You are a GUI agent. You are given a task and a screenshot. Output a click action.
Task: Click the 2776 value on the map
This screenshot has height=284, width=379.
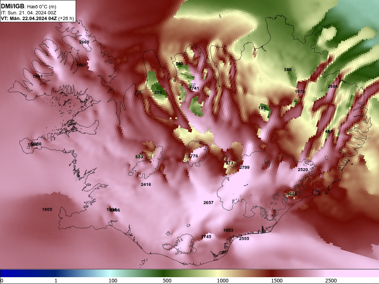click(x=193, y=156)
